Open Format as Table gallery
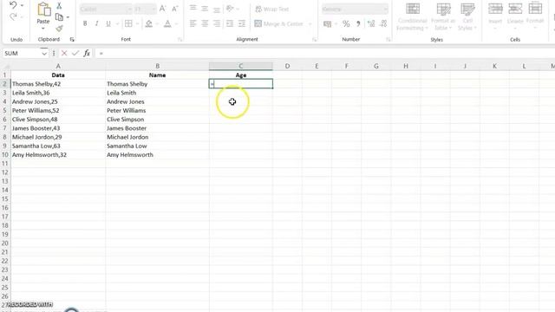The image size is (555, 312). tap(443, 16)
